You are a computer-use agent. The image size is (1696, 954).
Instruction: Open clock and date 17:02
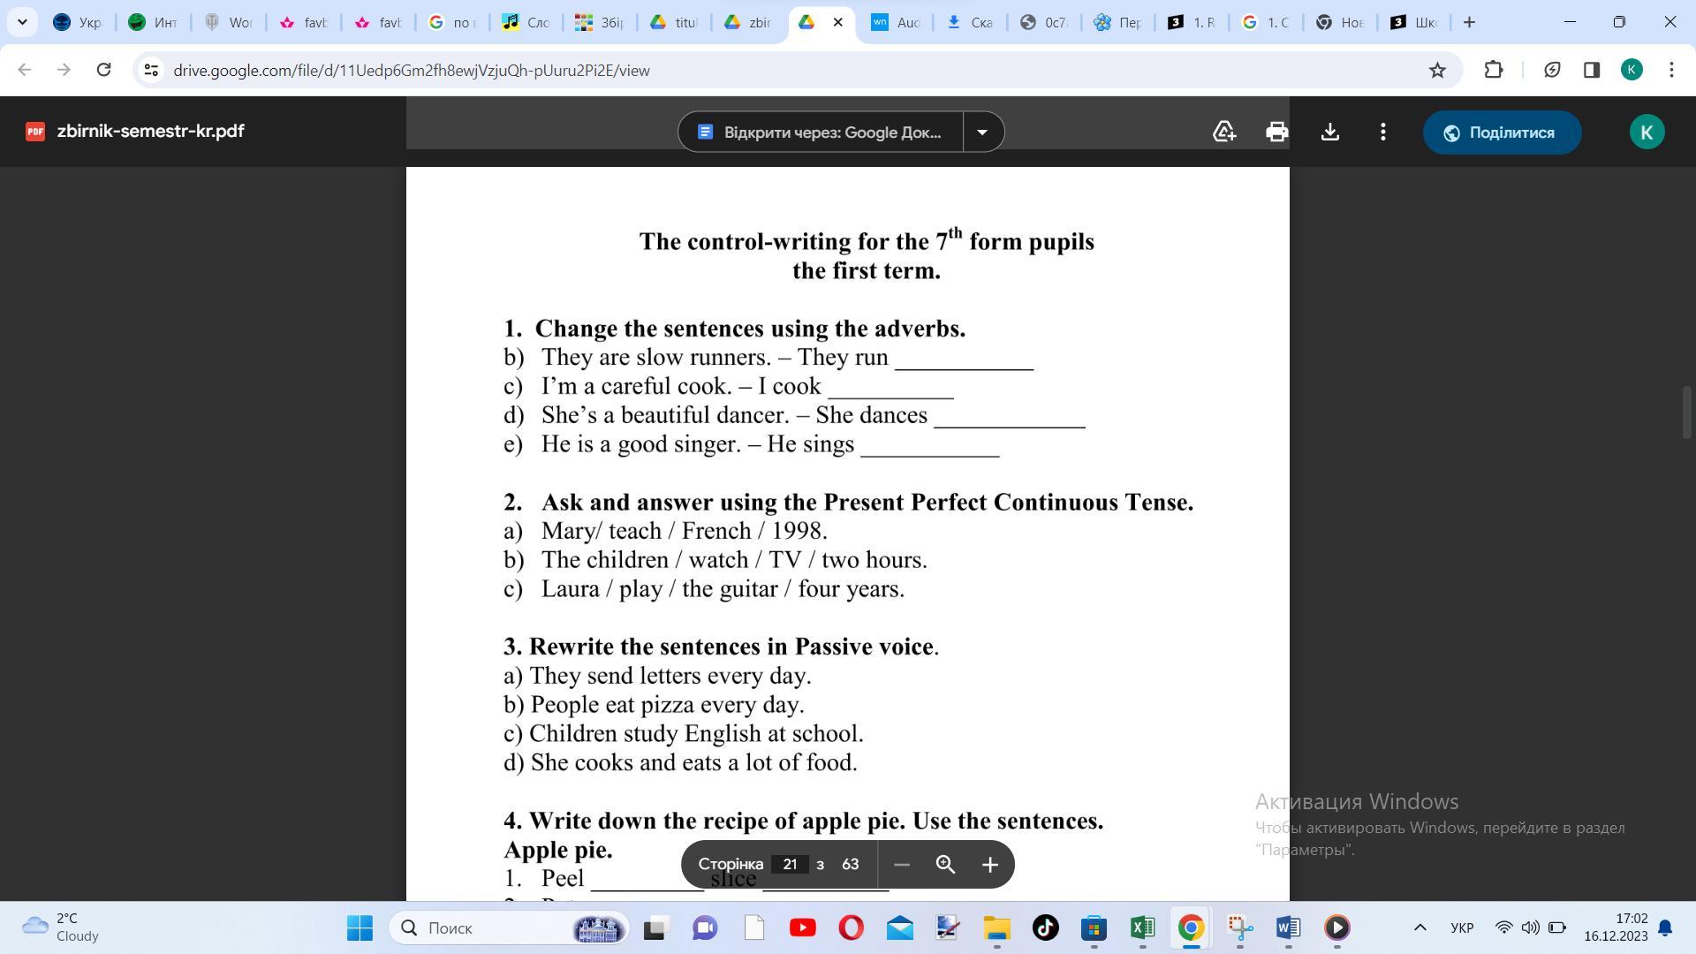1616,927
